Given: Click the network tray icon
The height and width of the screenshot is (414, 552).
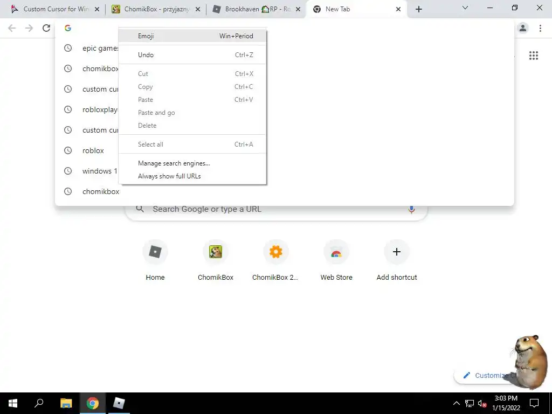Looking at the screenshot, I should pos(470,403).
